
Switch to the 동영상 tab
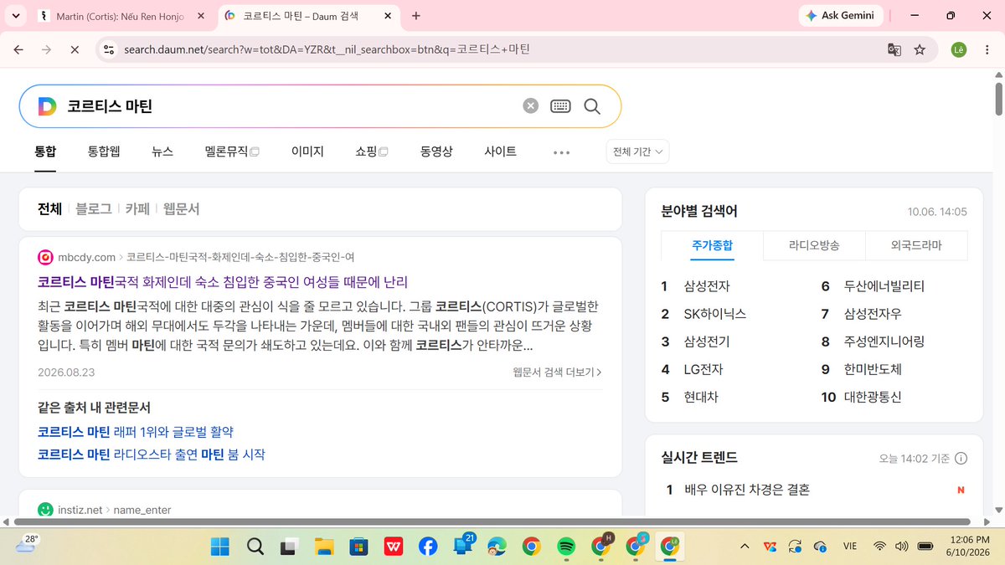point(436,152)
